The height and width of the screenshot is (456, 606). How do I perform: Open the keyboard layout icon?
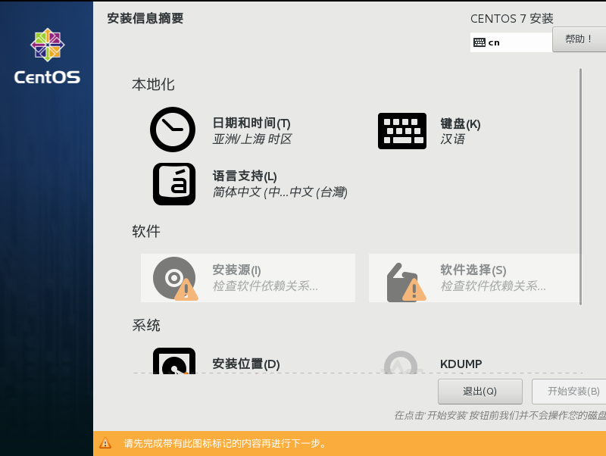pos(402,130)
